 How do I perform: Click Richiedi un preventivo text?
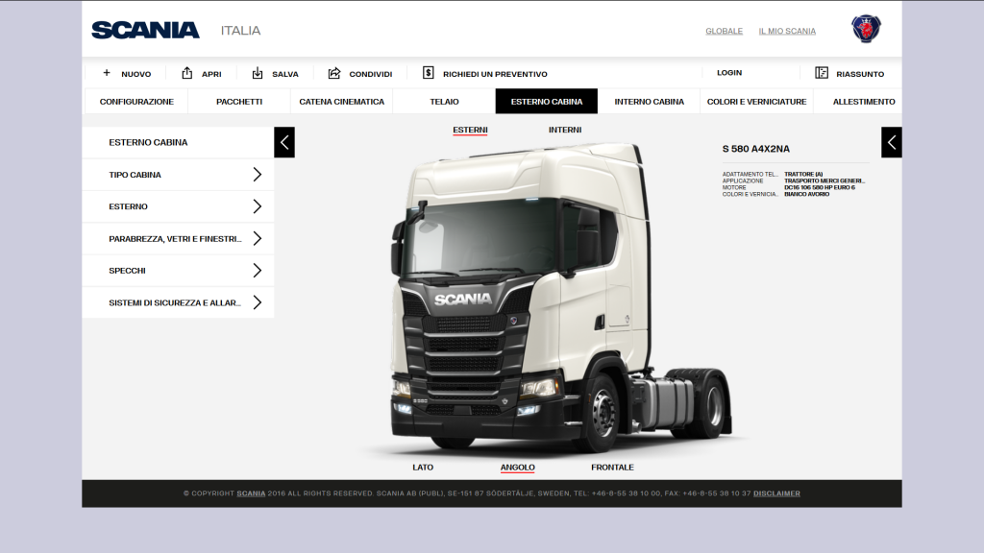point(495,74)
